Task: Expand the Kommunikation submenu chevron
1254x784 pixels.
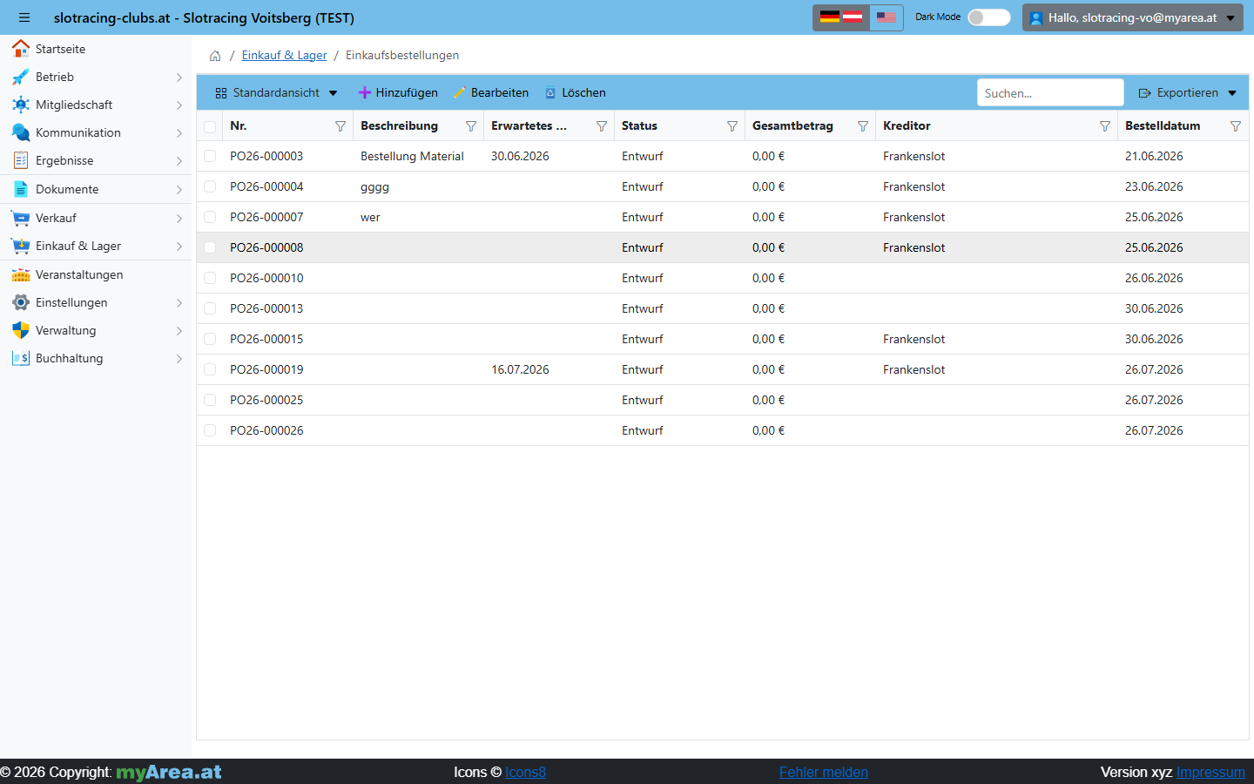Action: click(x=179, y=133)
